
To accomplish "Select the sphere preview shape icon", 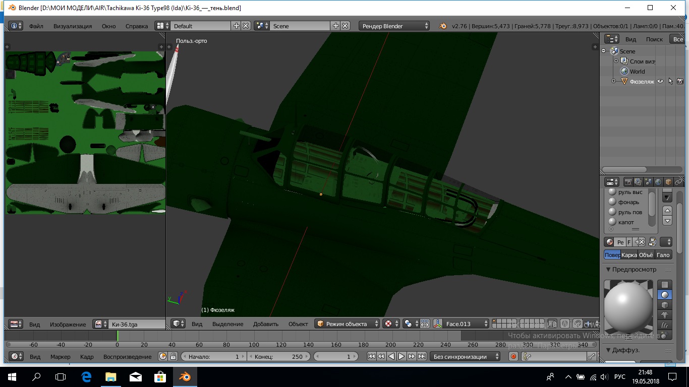I will [x=665, y=295].
